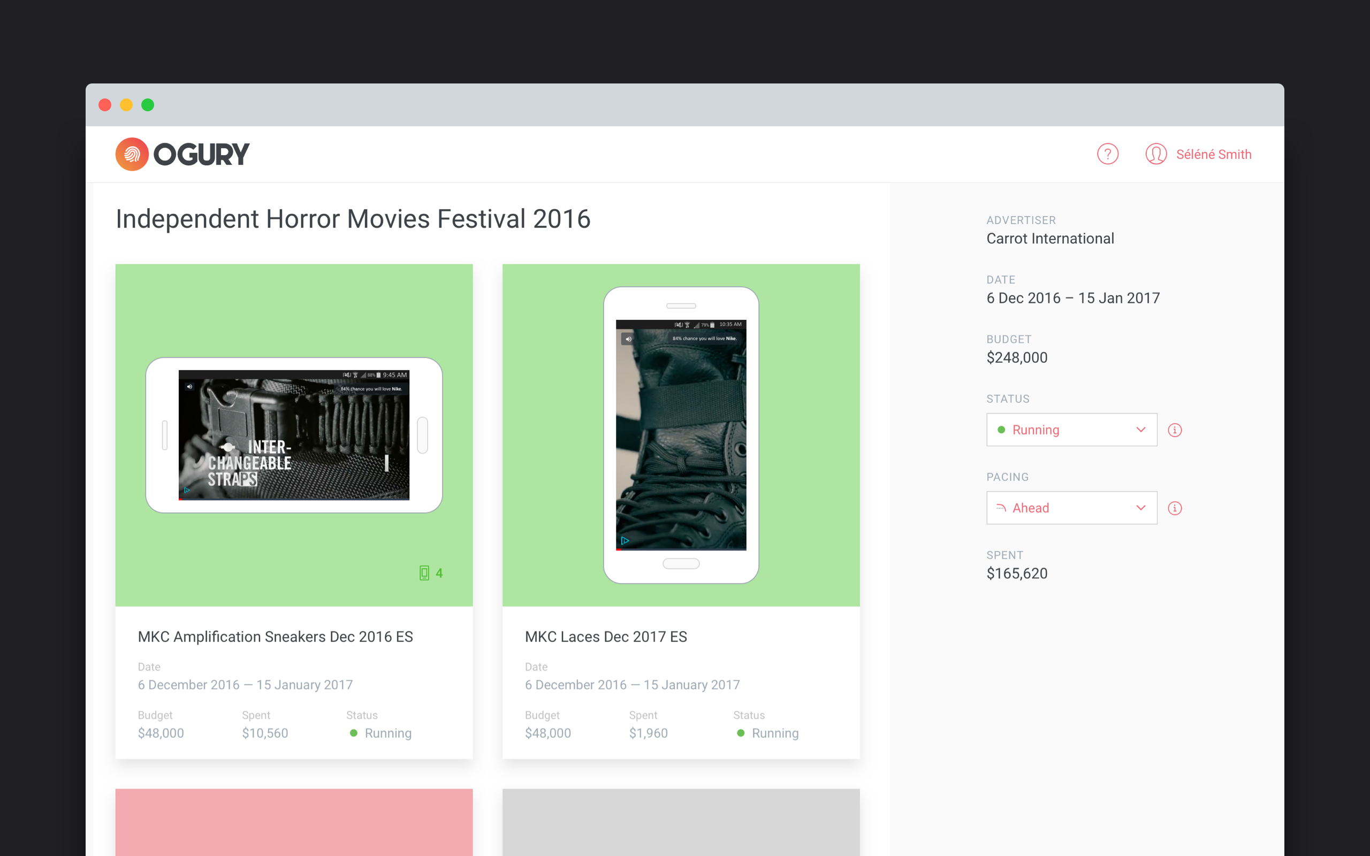Image resolution: width=1370 pixels, height=856 pixels.
Task: Click the budget value $248,000
Action: [x=1017, y=358]
